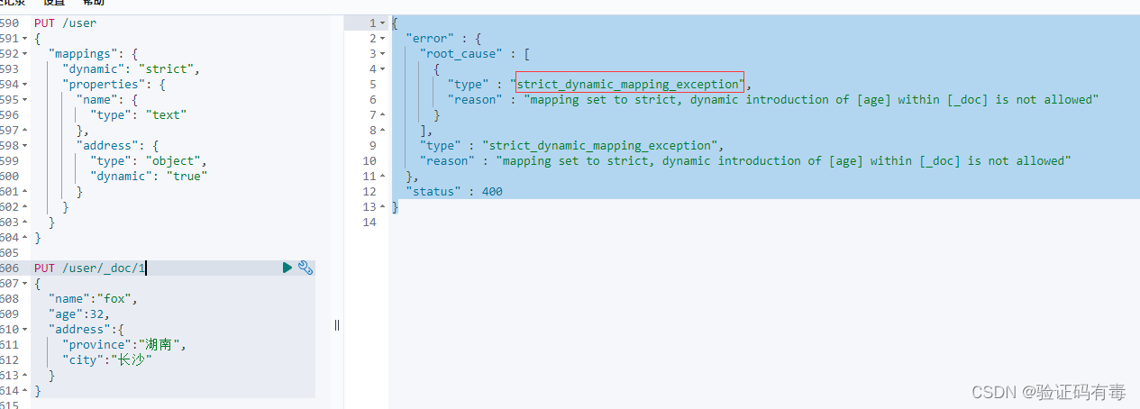This screenshot has height=409, width=1140.
Task: Click the closing fold marker at response line 7
Action: tap(384, 114)
